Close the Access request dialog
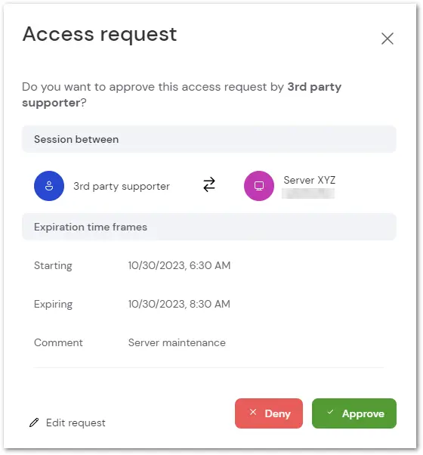 [387, 39]
